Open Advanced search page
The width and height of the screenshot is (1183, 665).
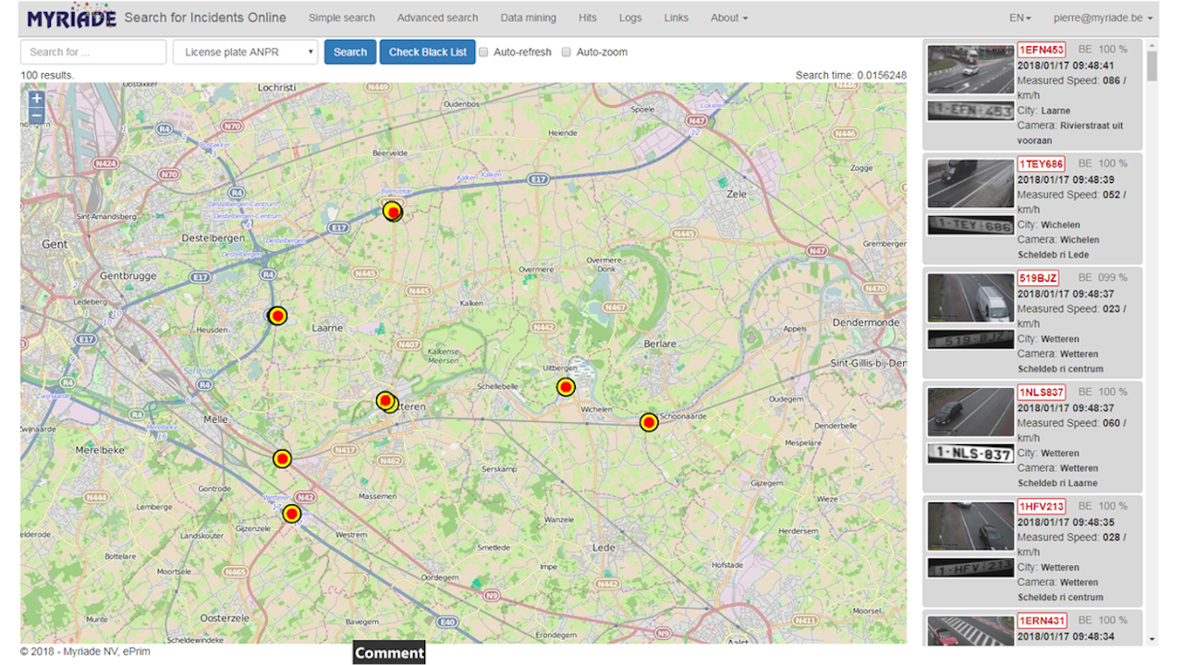(437, 18)
